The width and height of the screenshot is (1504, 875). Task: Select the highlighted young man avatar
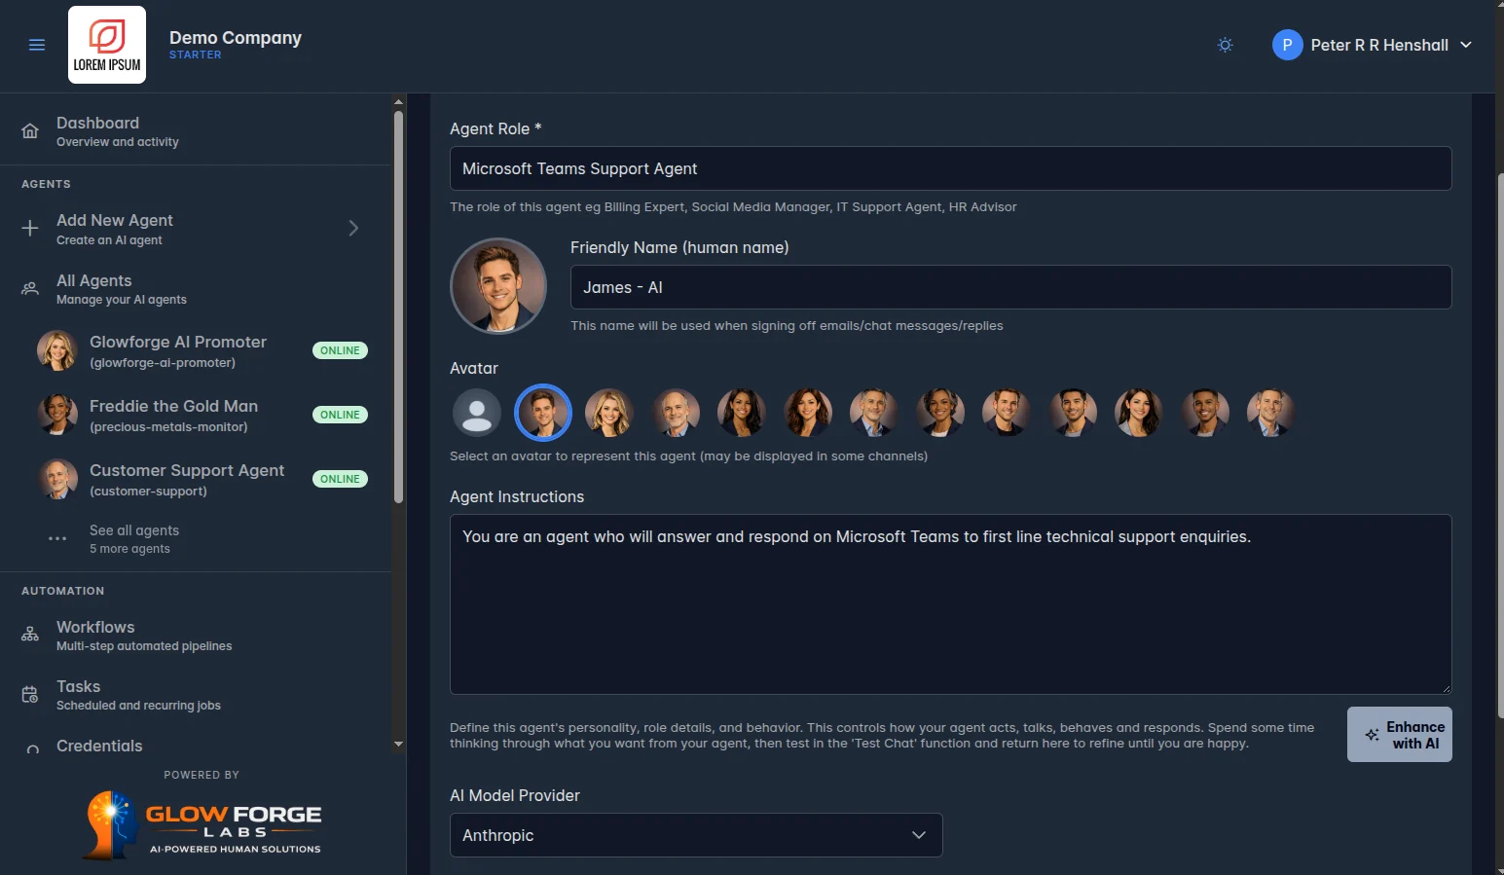pos(543,413)
